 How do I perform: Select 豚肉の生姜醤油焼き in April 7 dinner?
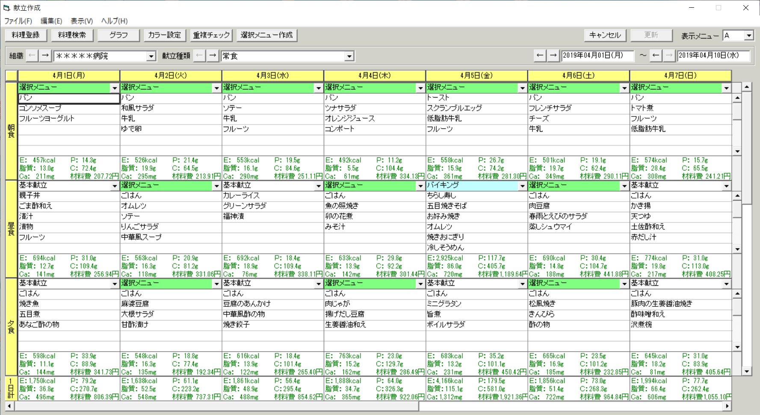tap(680, 304)
